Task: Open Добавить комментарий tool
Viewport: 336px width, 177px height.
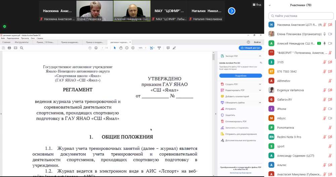Action: (x=237, y=96)
